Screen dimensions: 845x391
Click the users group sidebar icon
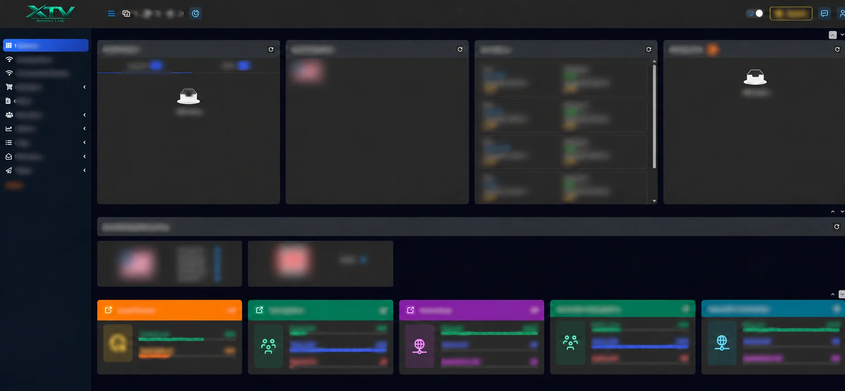coord(9,115)
